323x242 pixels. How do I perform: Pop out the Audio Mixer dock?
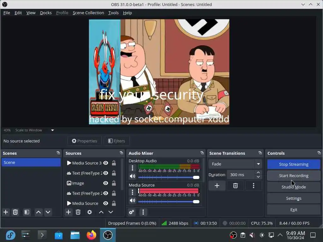[x=202, y=153]
